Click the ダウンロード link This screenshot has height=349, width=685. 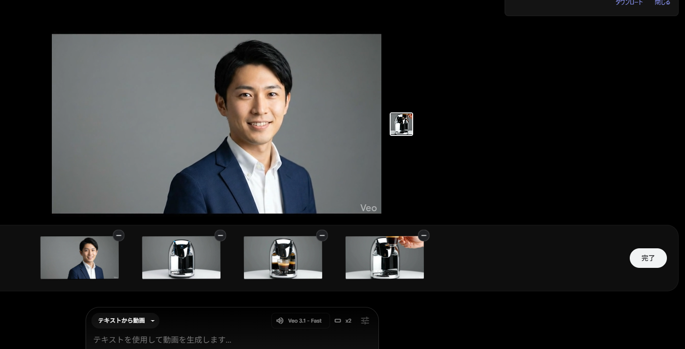pos(629,3)
